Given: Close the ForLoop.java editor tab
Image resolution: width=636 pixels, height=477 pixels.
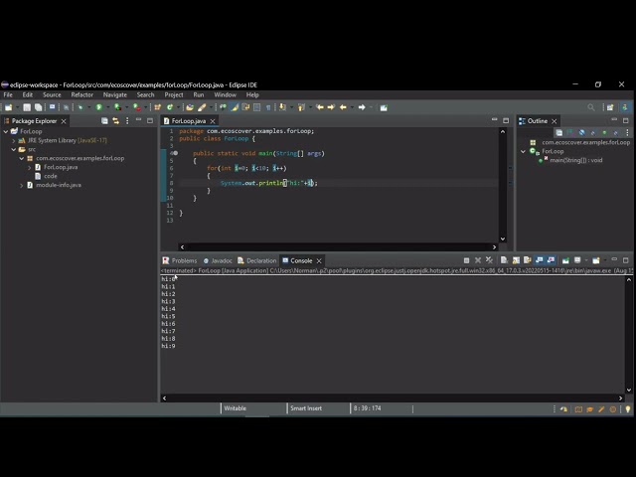Looking at the screenshot, I should click(x=213, y=121).
